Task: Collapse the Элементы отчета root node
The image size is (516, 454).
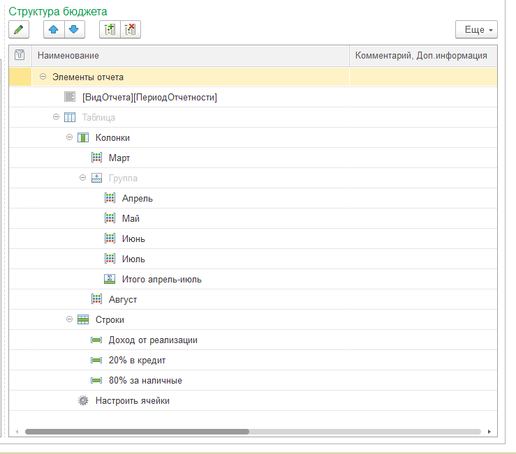Action: point(43,77)
